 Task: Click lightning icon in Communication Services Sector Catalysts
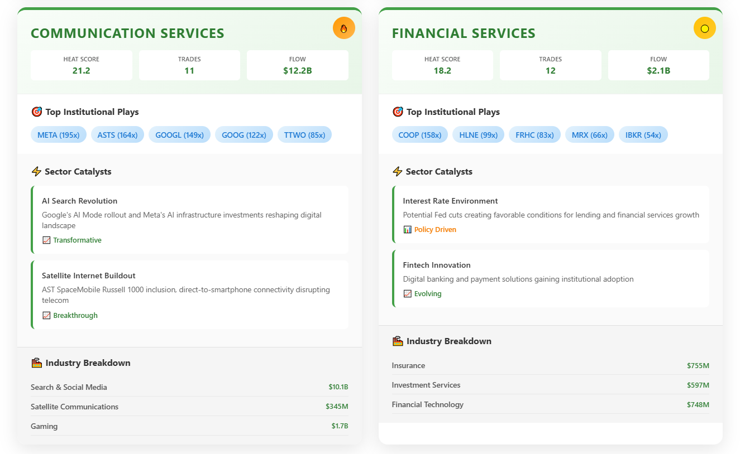(x=36, y=172)
